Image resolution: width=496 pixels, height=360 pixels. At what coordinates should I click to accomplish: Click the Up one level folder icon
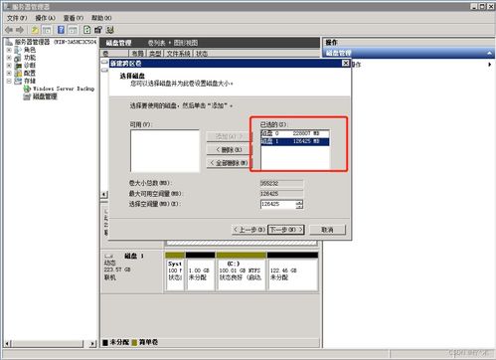point(35,30)
